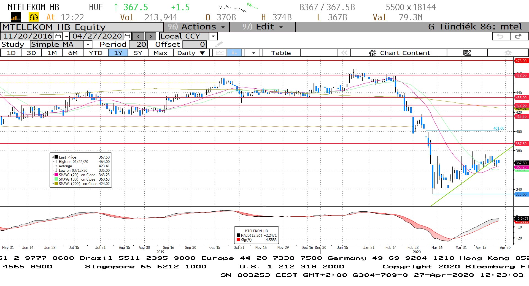
Task: Select line chart type icon
Action: (220, 53)
